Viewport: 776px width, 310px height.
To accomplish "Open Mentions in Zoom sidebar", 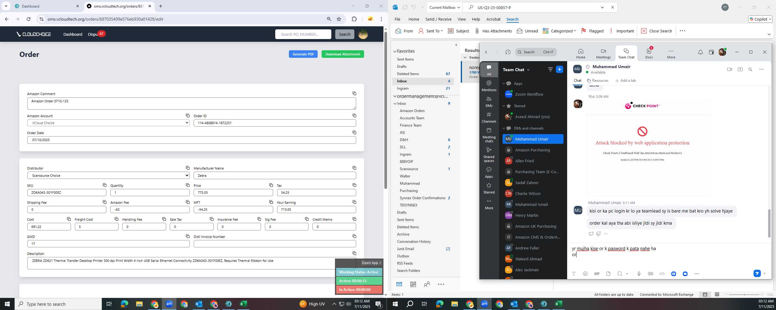I will [x=489, y=86].
